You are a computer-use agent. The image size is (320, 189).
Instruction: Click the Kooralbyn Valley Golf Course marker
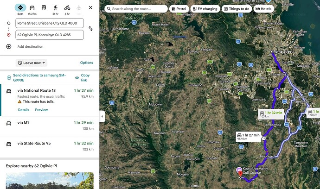(239, 170)
